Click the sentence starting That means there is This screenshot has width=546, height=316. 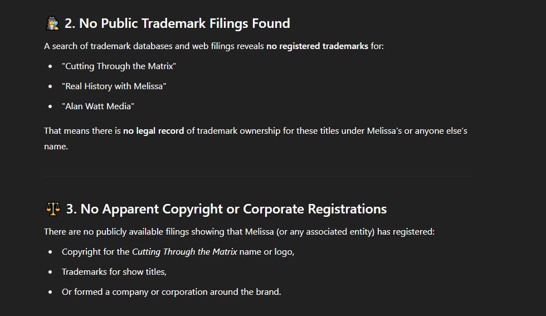point(256,139)
